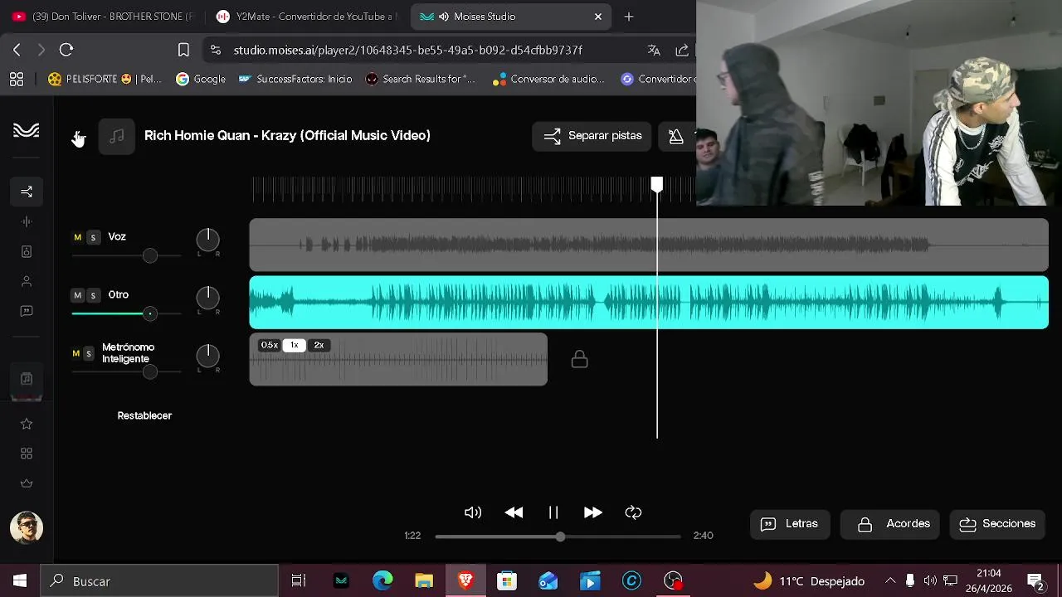Click the rewind button
This screenshot has width=1062, height=597.
(514, 512)
